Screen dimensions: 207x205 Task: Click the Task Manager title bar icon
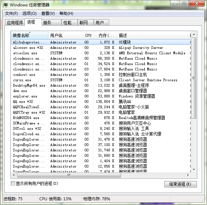(x=5, y=5)
